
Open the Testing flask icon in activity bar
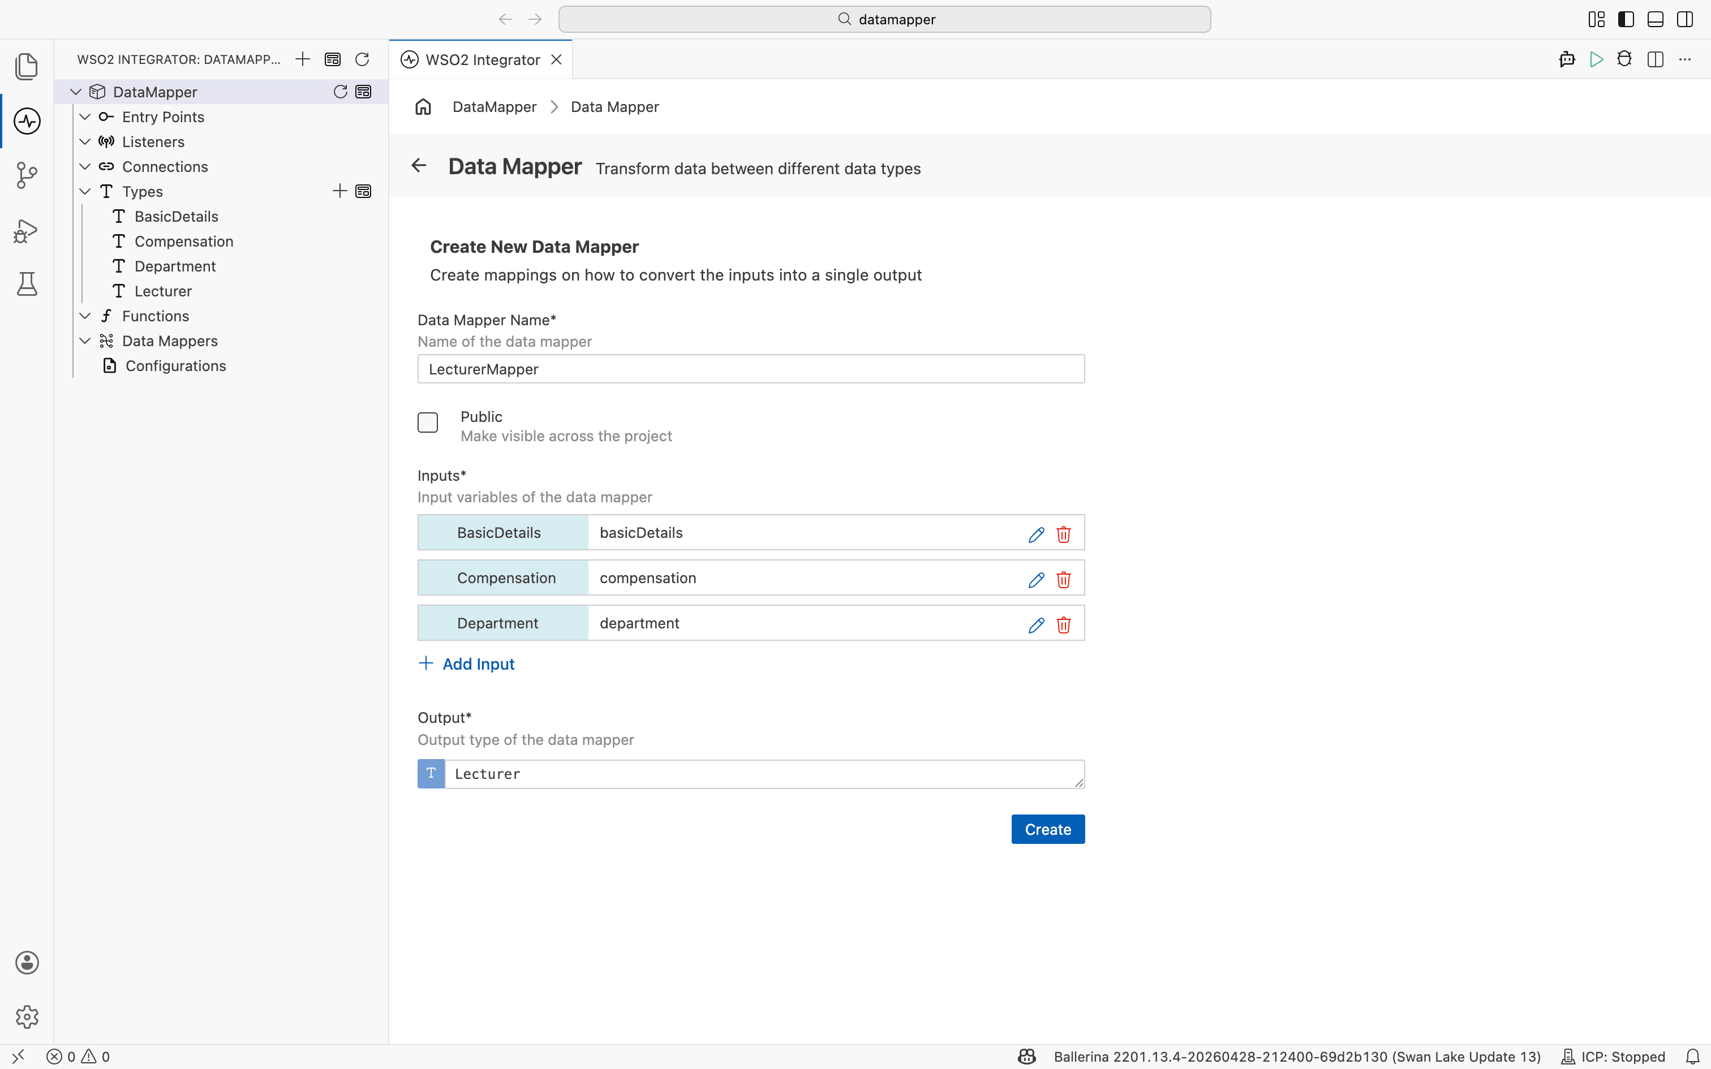[27, 284]
